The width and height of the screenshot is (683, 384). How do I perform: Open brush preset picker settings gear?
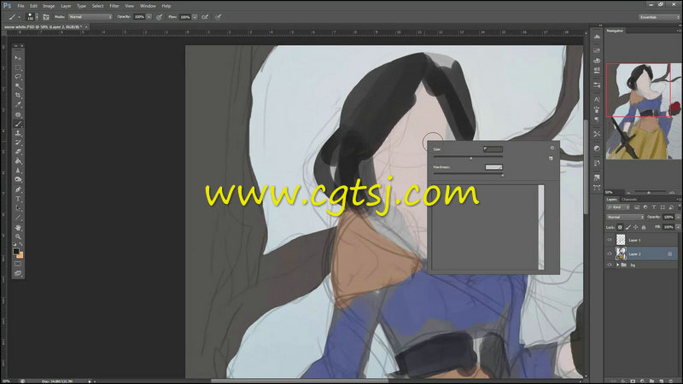tap(552, 148)
